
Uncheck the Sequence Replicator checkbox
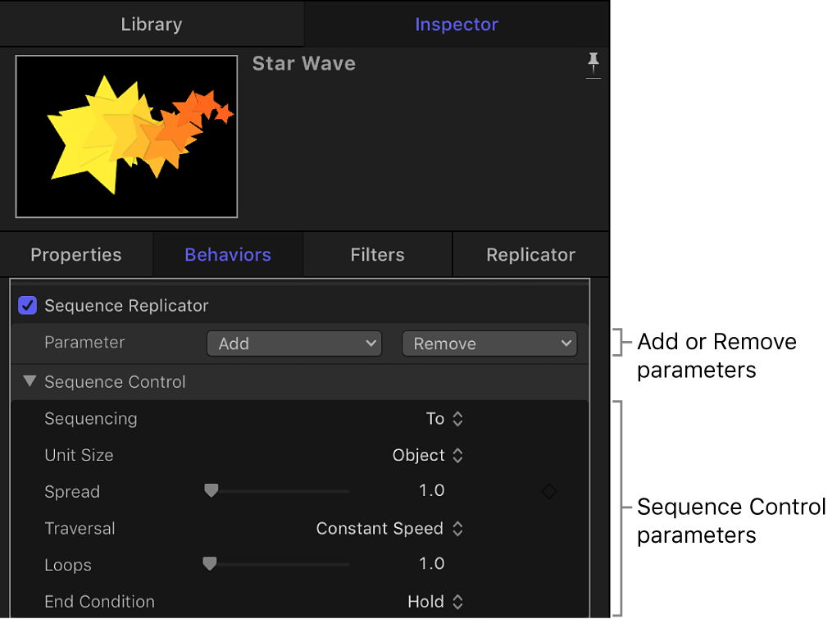click(28, 306)
